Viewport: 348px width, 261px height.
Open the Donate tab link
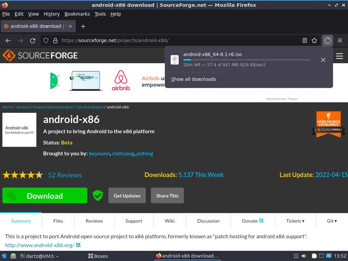click(253, 221)
